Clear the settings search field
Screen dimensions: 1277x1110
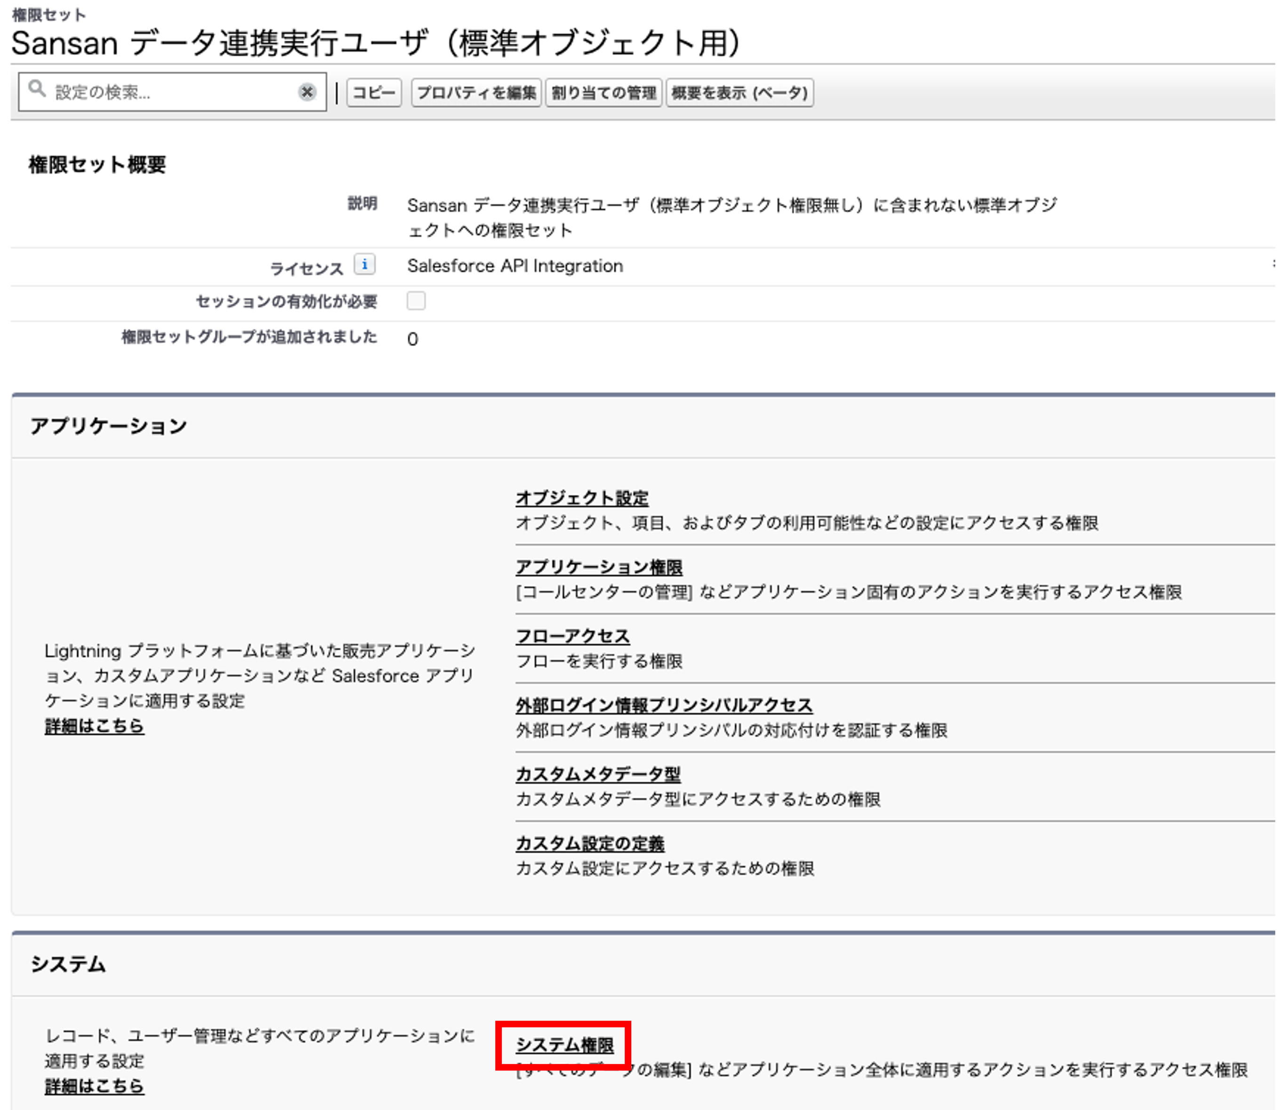(x=307, y=92)
